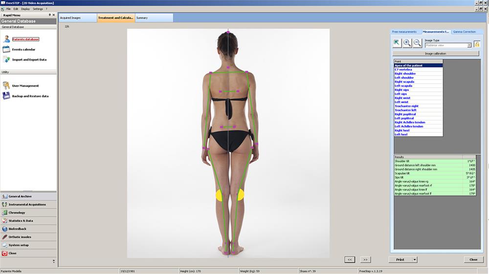Image resolution: width=489 pixels, height=274 pixels.
Task: Go to next image with >> button
Action: [x=365, y=260]
